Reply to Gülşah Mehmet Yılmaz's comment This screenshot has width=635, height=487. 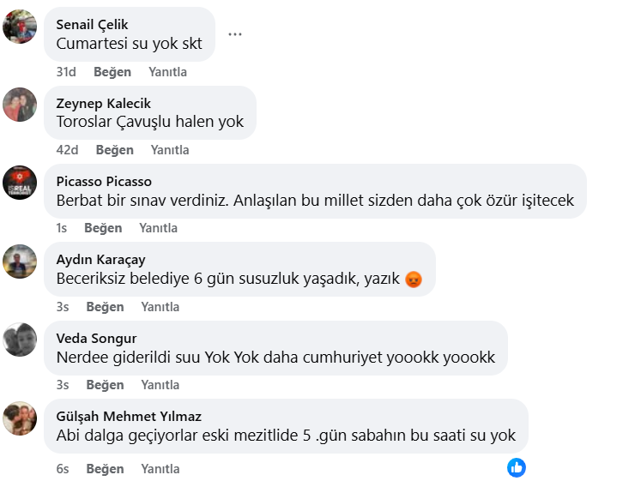pyautogui.click(x=160, y=469)
